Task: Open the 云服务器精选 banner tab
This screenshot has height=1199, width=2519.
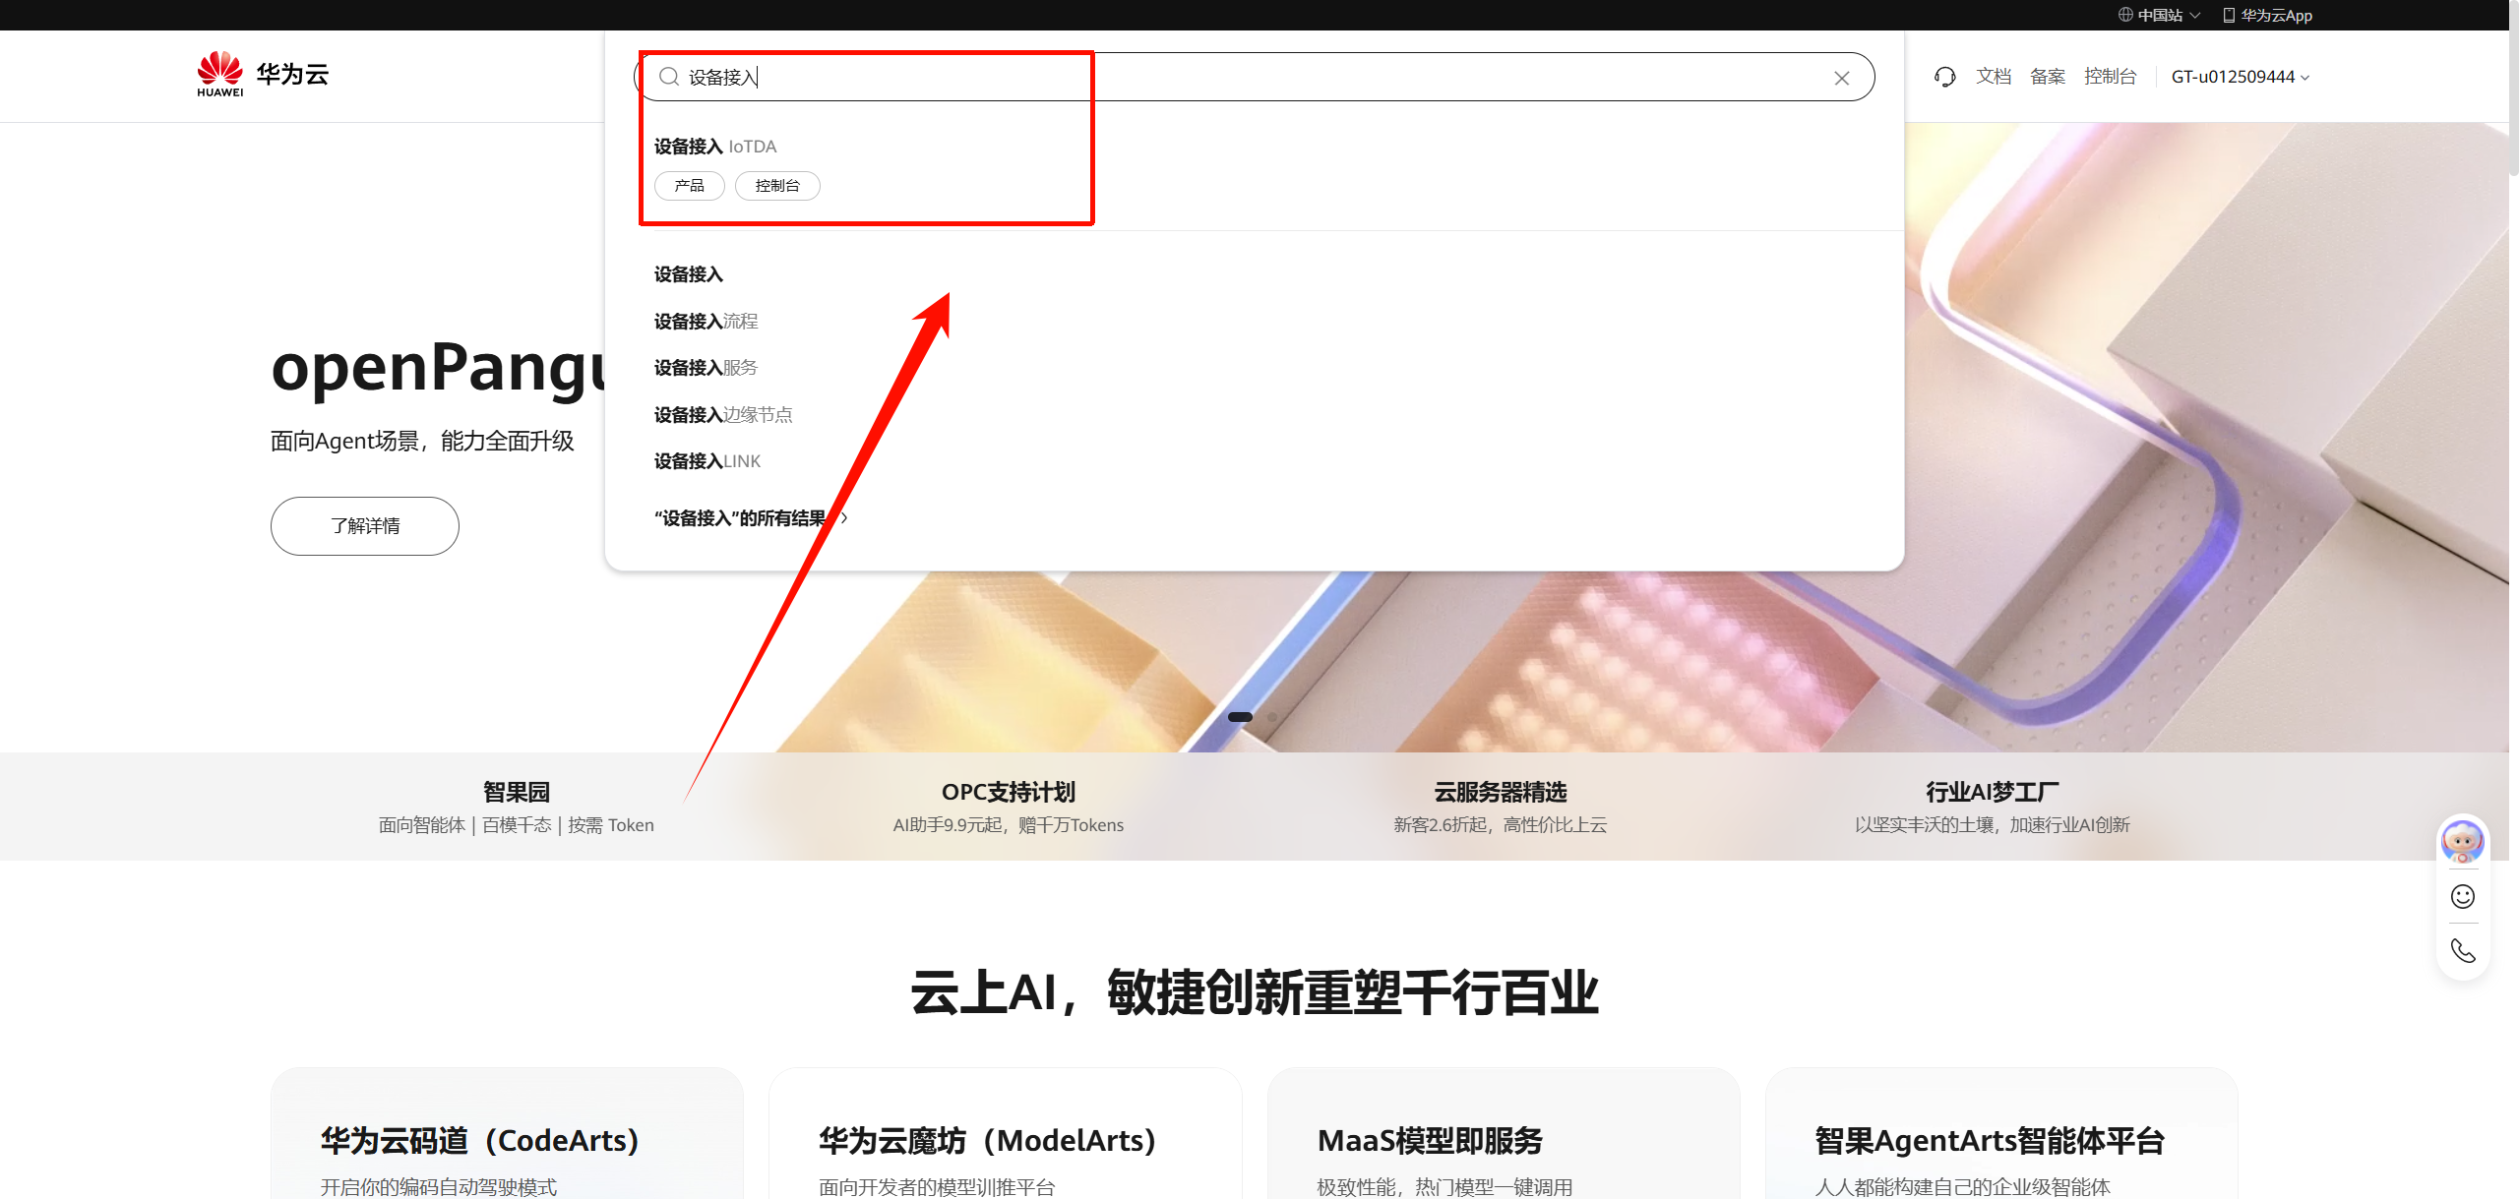Action: pyautogui.click(x=1501, y=807)
